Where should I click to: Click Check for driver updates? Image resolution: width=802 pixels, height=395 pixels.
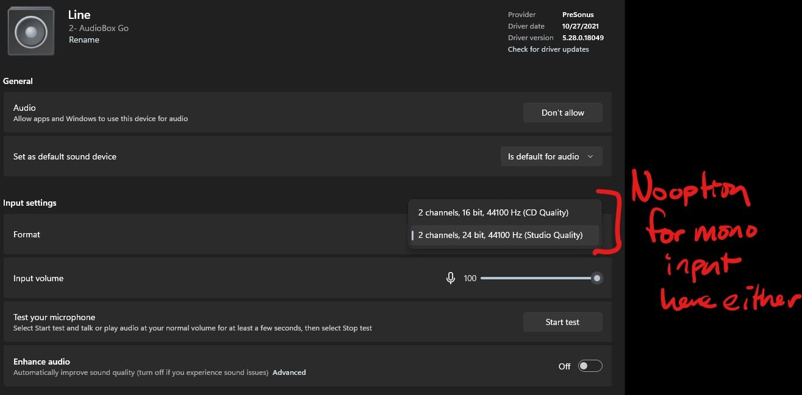coord(548,49)
